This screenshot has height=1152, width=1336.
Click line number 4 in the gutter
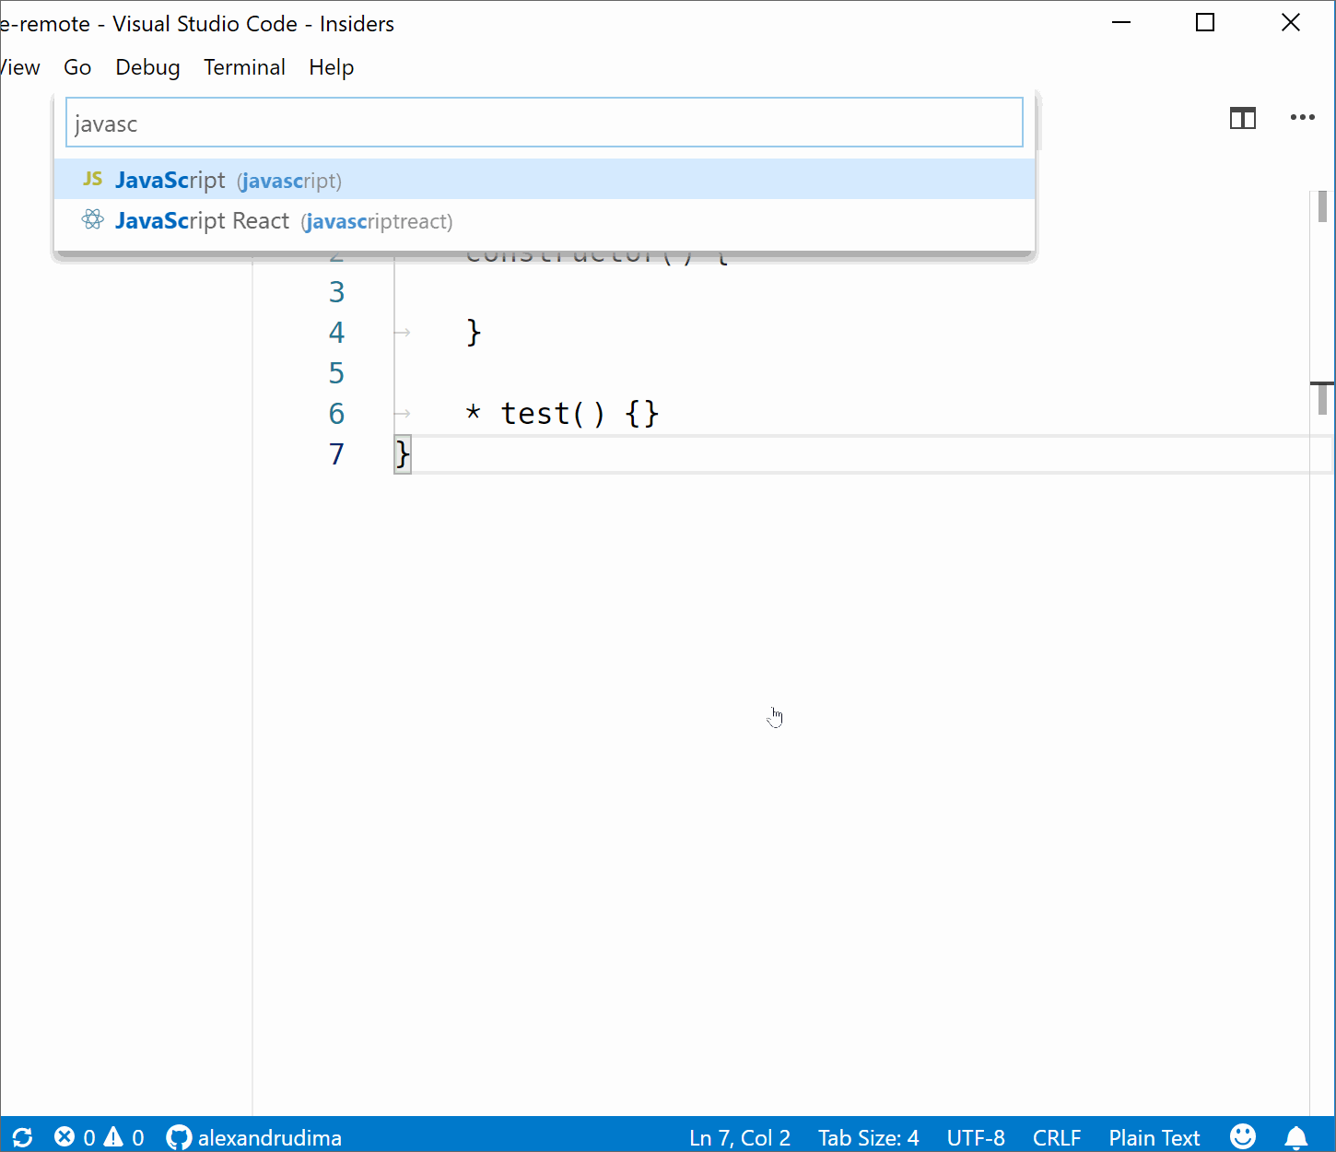337,333
